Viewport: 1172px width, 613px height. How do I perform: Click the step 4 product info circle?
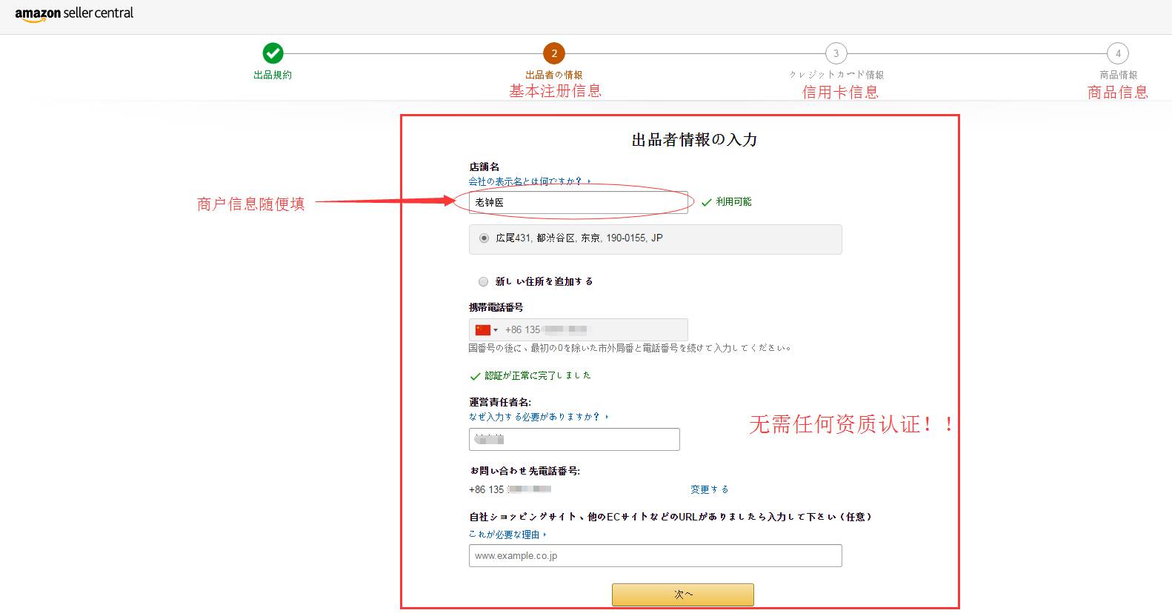(1118, 53)
